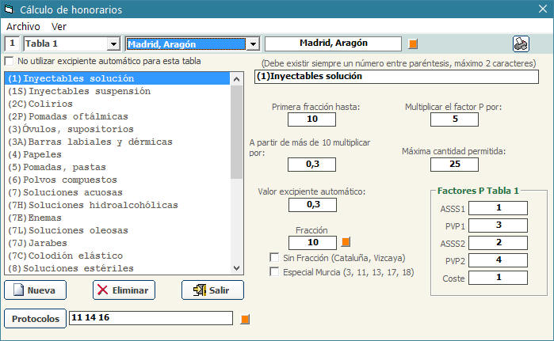Open the Archivo menu
Image resolution: width=554 pixels, height=341 pixels.
coord(22,26)
